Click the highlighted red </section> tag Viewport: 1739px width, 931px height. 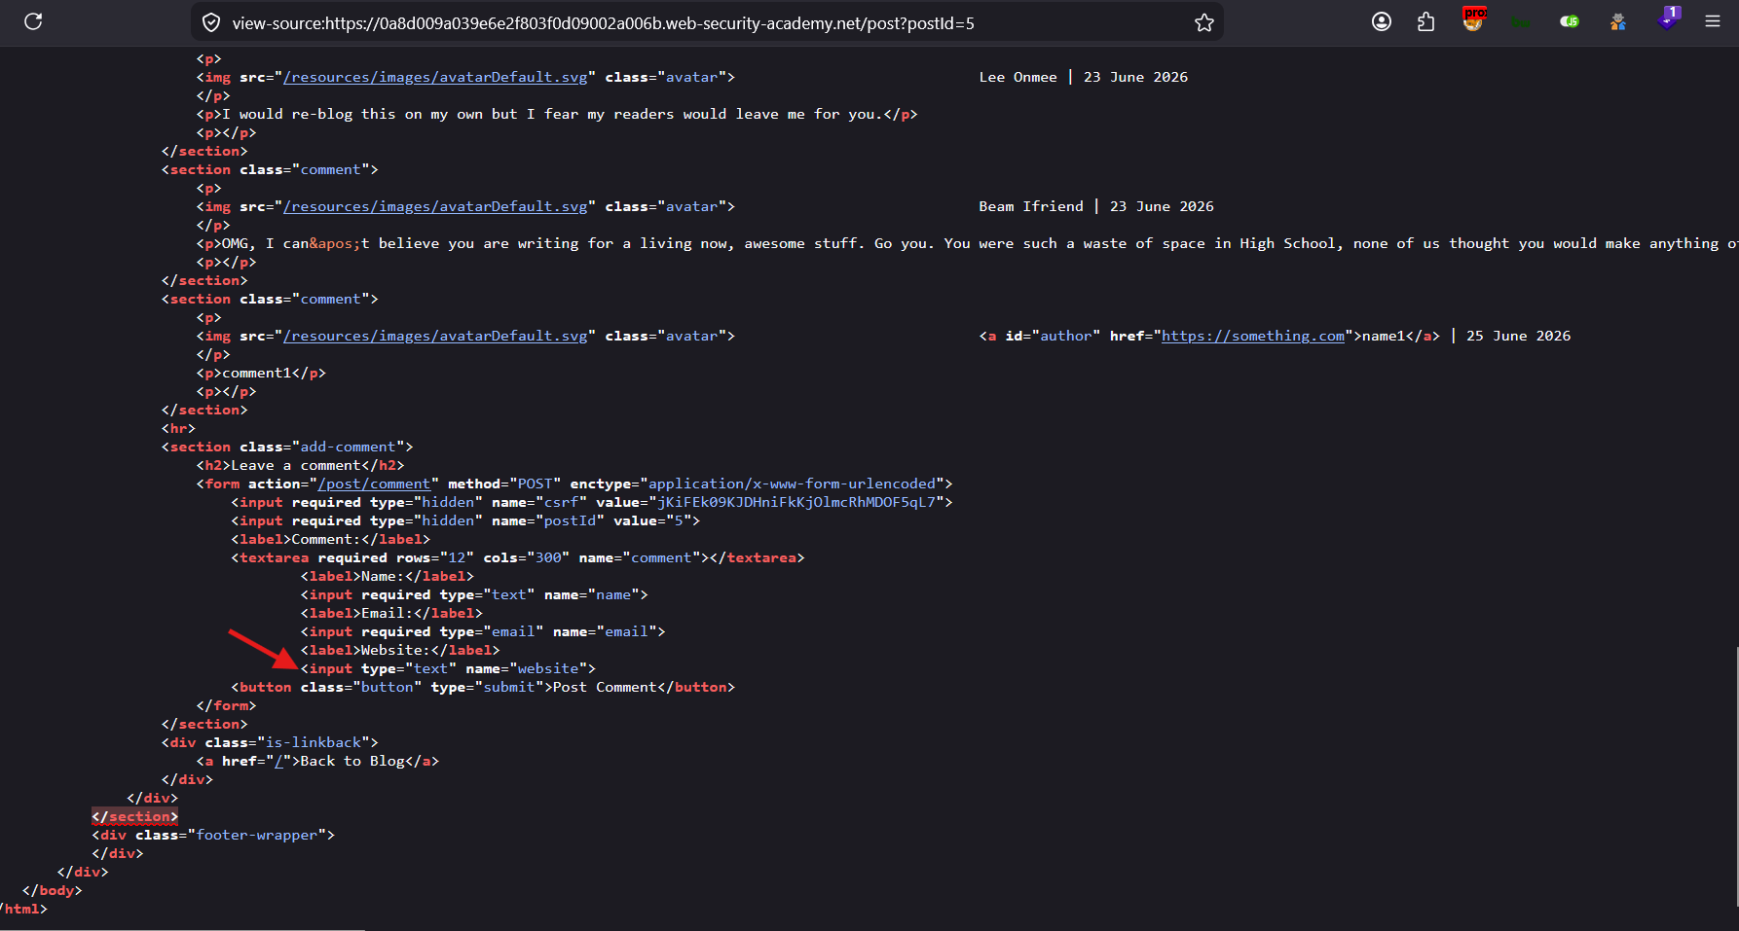pos(135,816)
